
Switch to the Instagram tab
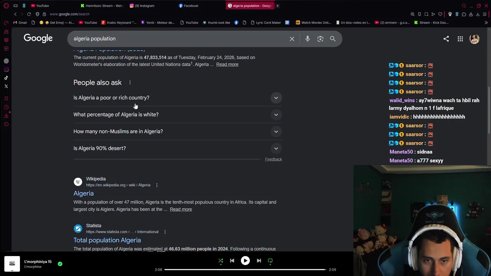click(x=151, y=6)
